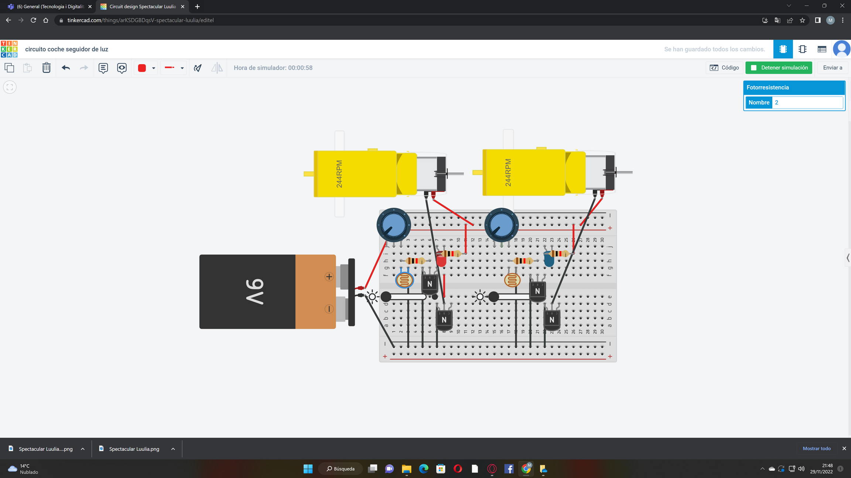Screen dimensions: 851x478
Task: Toggle notes visibility eye icon
Action: [x=122, y=68]
